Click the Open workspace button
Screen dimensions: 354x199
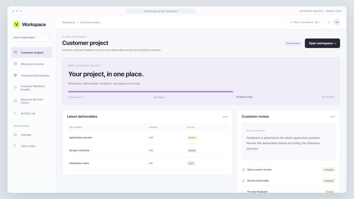click(x=322, y=43)
